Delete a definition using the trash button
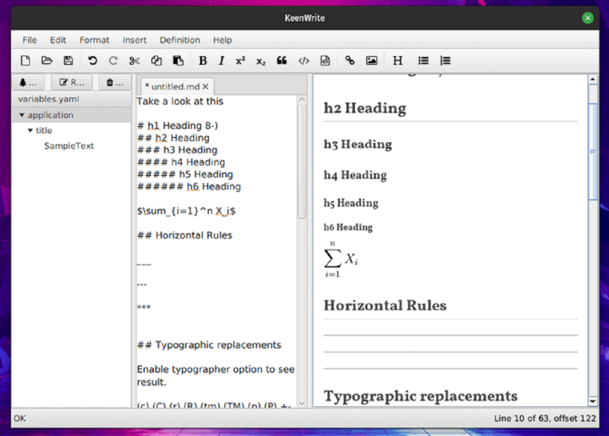The width and height of the screenshot is (609, 436). (x=114, y=81)
